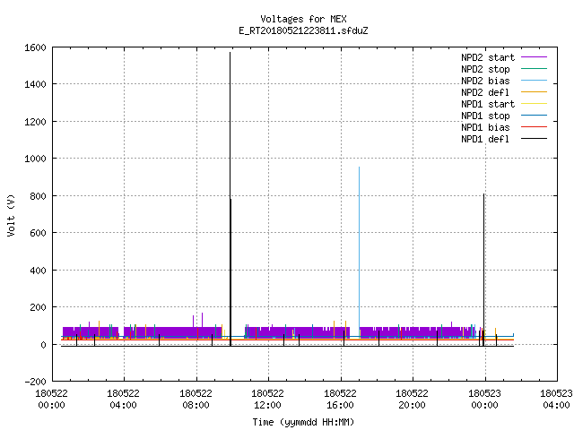Select the filename E_RT20180521223811.sfduZ
Viewport: 574px width, 430px height.
click(303, 30)
